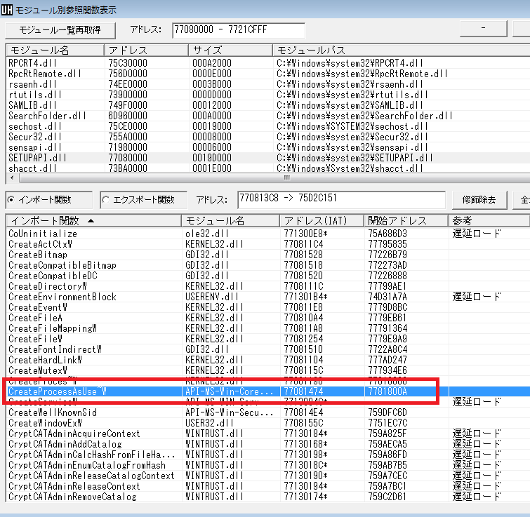Sort by モジュール名 column in module list

point(55,51)
